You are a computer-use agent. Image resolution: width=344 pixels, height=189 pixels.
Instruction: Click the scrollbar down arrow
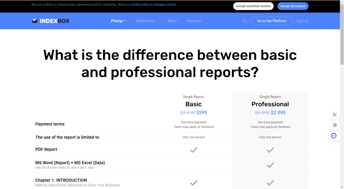(342, 187)
